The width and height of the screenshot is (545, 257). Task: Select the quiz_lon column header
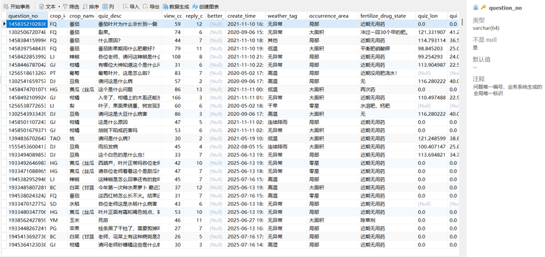(x=432, y=16)
